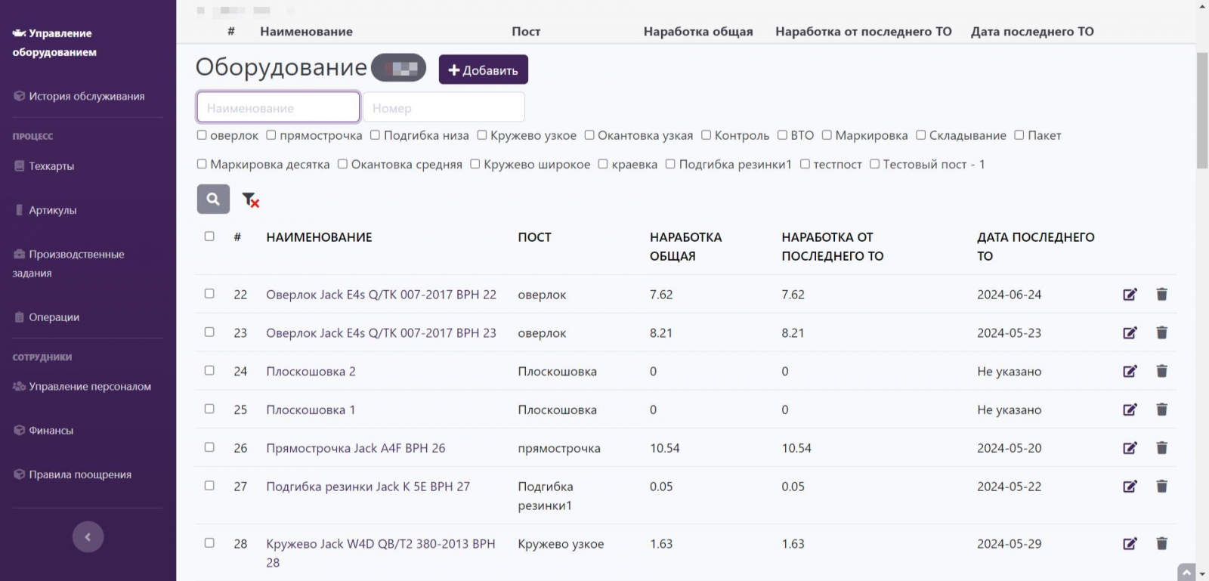1209x581 pixels.
Task: Select row 26 checkbox
Action: click(209, 447)
